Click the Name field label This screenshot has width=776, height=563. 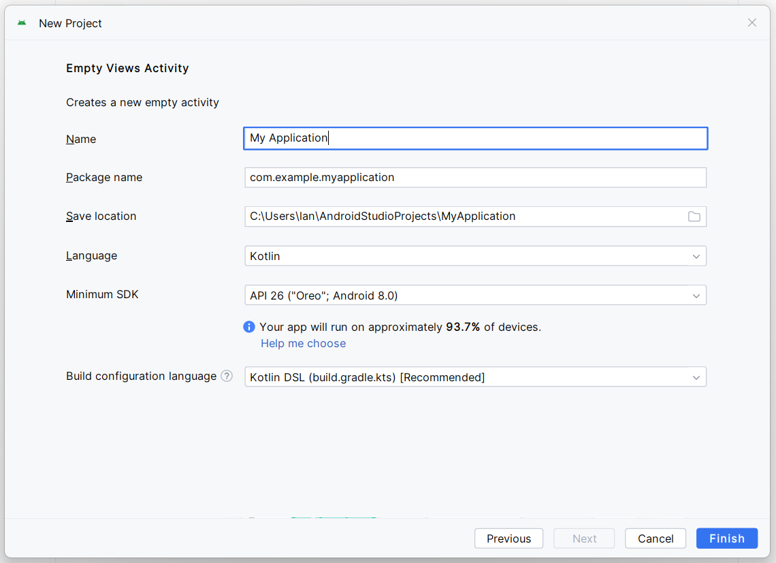pyautogui.click(x=81, y=139)
